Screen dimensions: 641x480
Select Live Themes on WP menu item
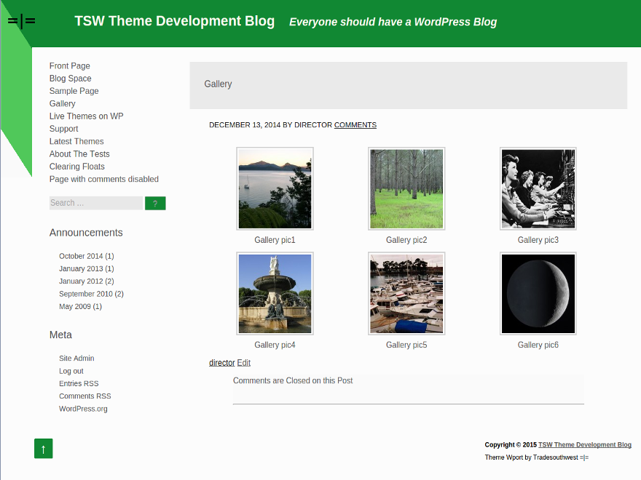(86, 116)
